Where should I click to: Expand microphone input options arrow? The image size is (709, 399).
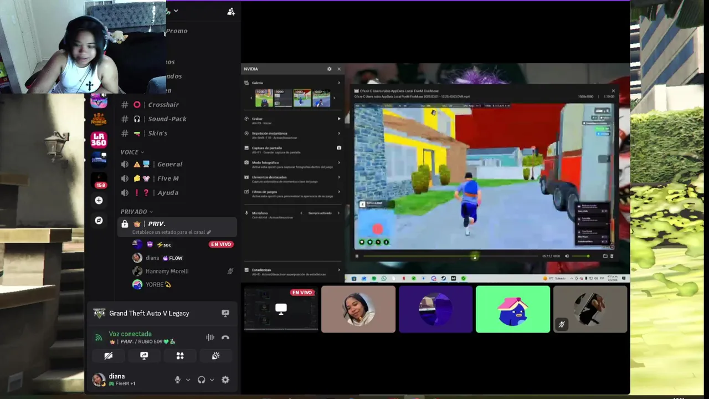(188, 380)
